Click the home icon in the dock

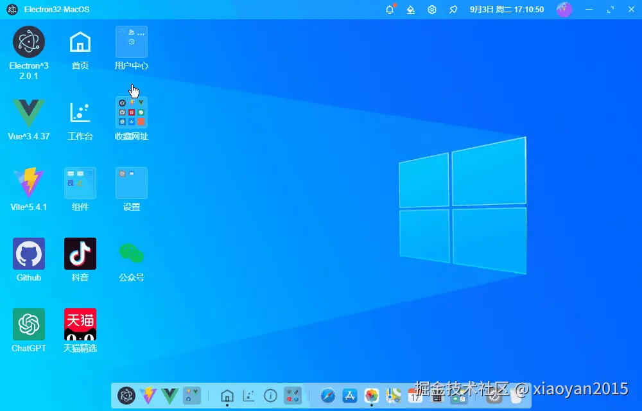click(227, 396)
